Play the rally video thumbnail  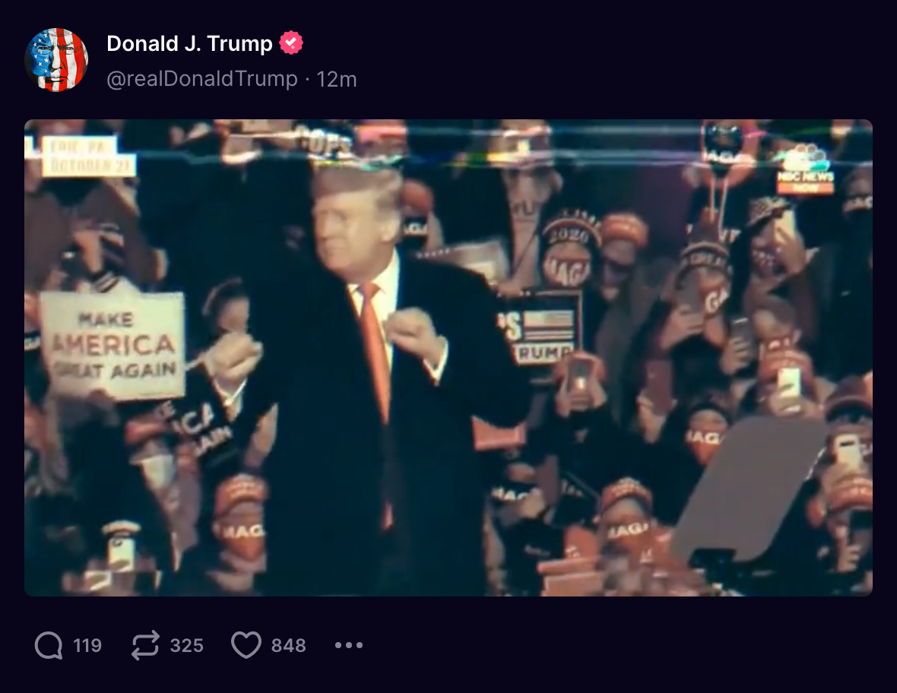[448, 358]
